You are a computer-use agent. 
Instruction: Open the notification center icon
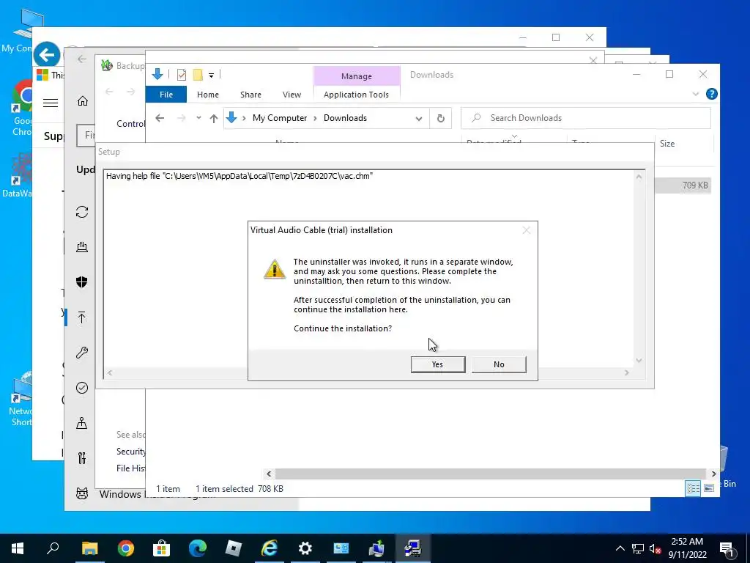[x=727, y=548]
